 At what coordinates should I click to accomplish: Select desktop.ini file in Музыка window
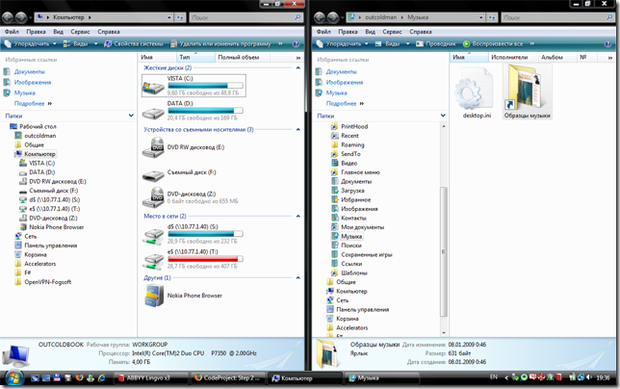[x=474, y=93]
